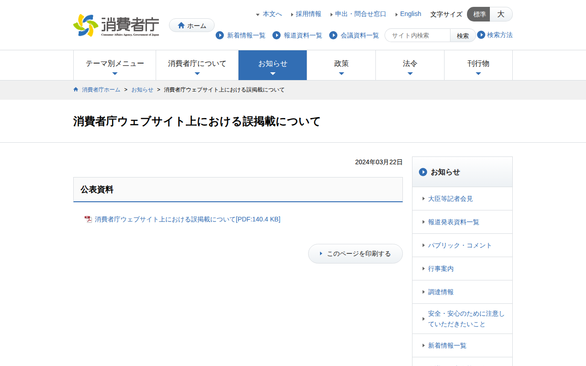Open the 誤掲載について PDF link
The width and height of the screenshot is (586, 366).
point(187,219)
